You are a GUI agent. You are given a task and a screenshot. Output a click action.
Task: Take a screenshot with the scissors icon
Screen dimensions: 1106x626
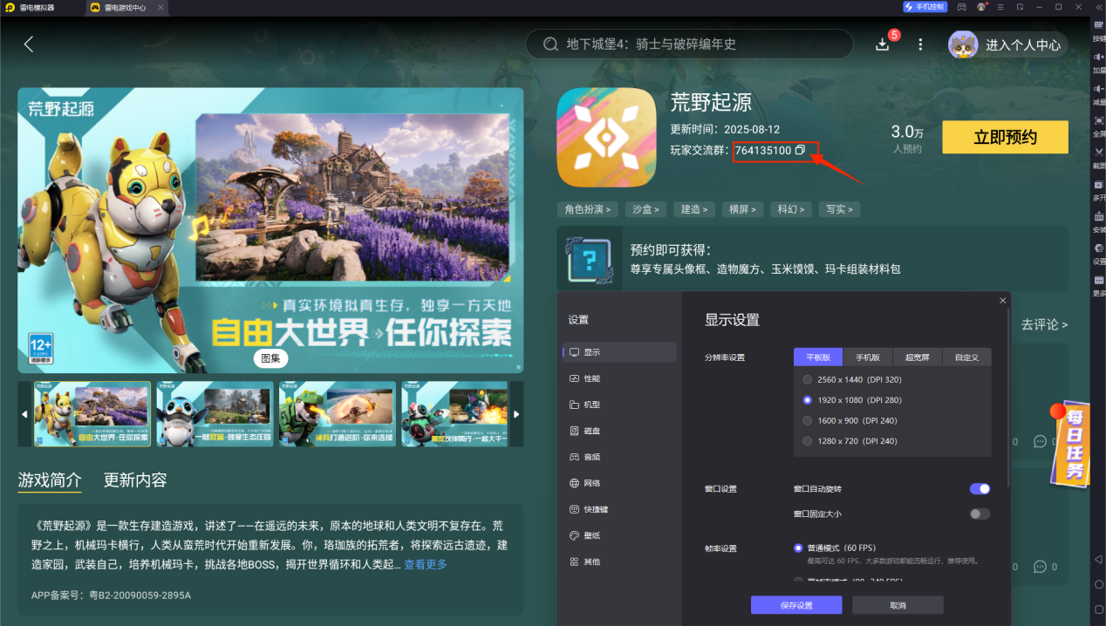pyautogui.click(x=1098, y=157)
